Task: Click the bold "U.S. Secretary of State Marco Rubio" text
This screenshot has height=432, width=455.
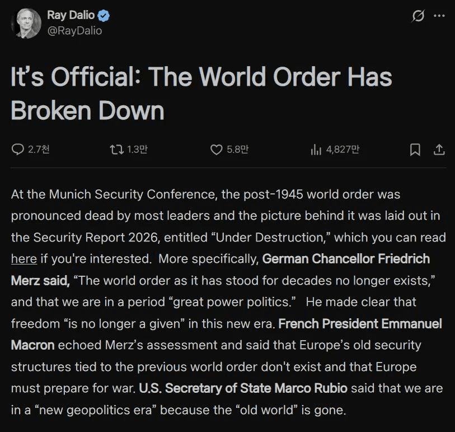Action: [243, 388]
